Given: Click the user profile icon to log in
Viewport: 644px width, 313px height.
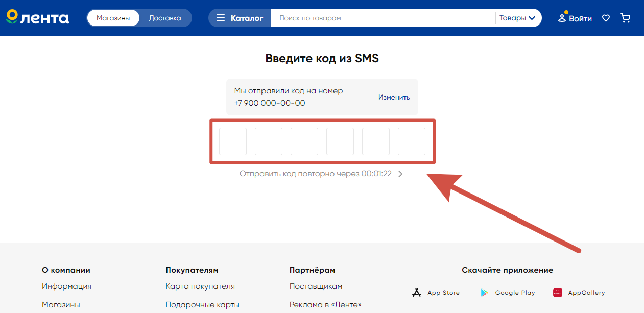Looking at the screenshot, I should click(562, 18).
